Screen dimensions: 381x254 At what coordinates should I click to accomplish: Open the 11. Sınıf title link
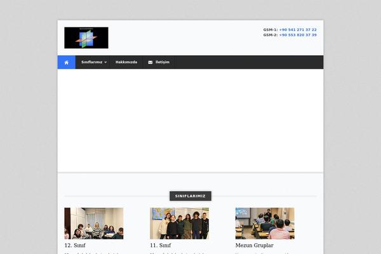point(161,245)
